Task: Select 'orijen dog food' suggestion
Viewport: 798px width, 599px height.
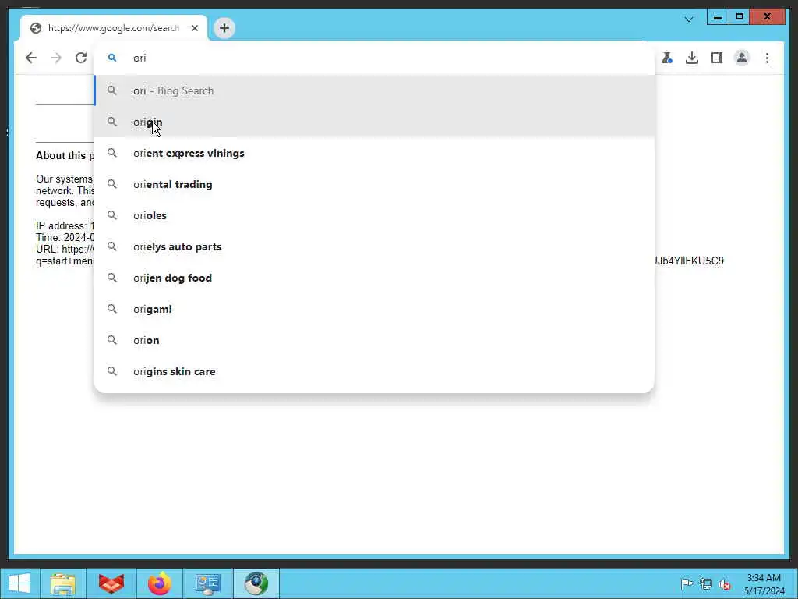Action: (x=374, y=278)
